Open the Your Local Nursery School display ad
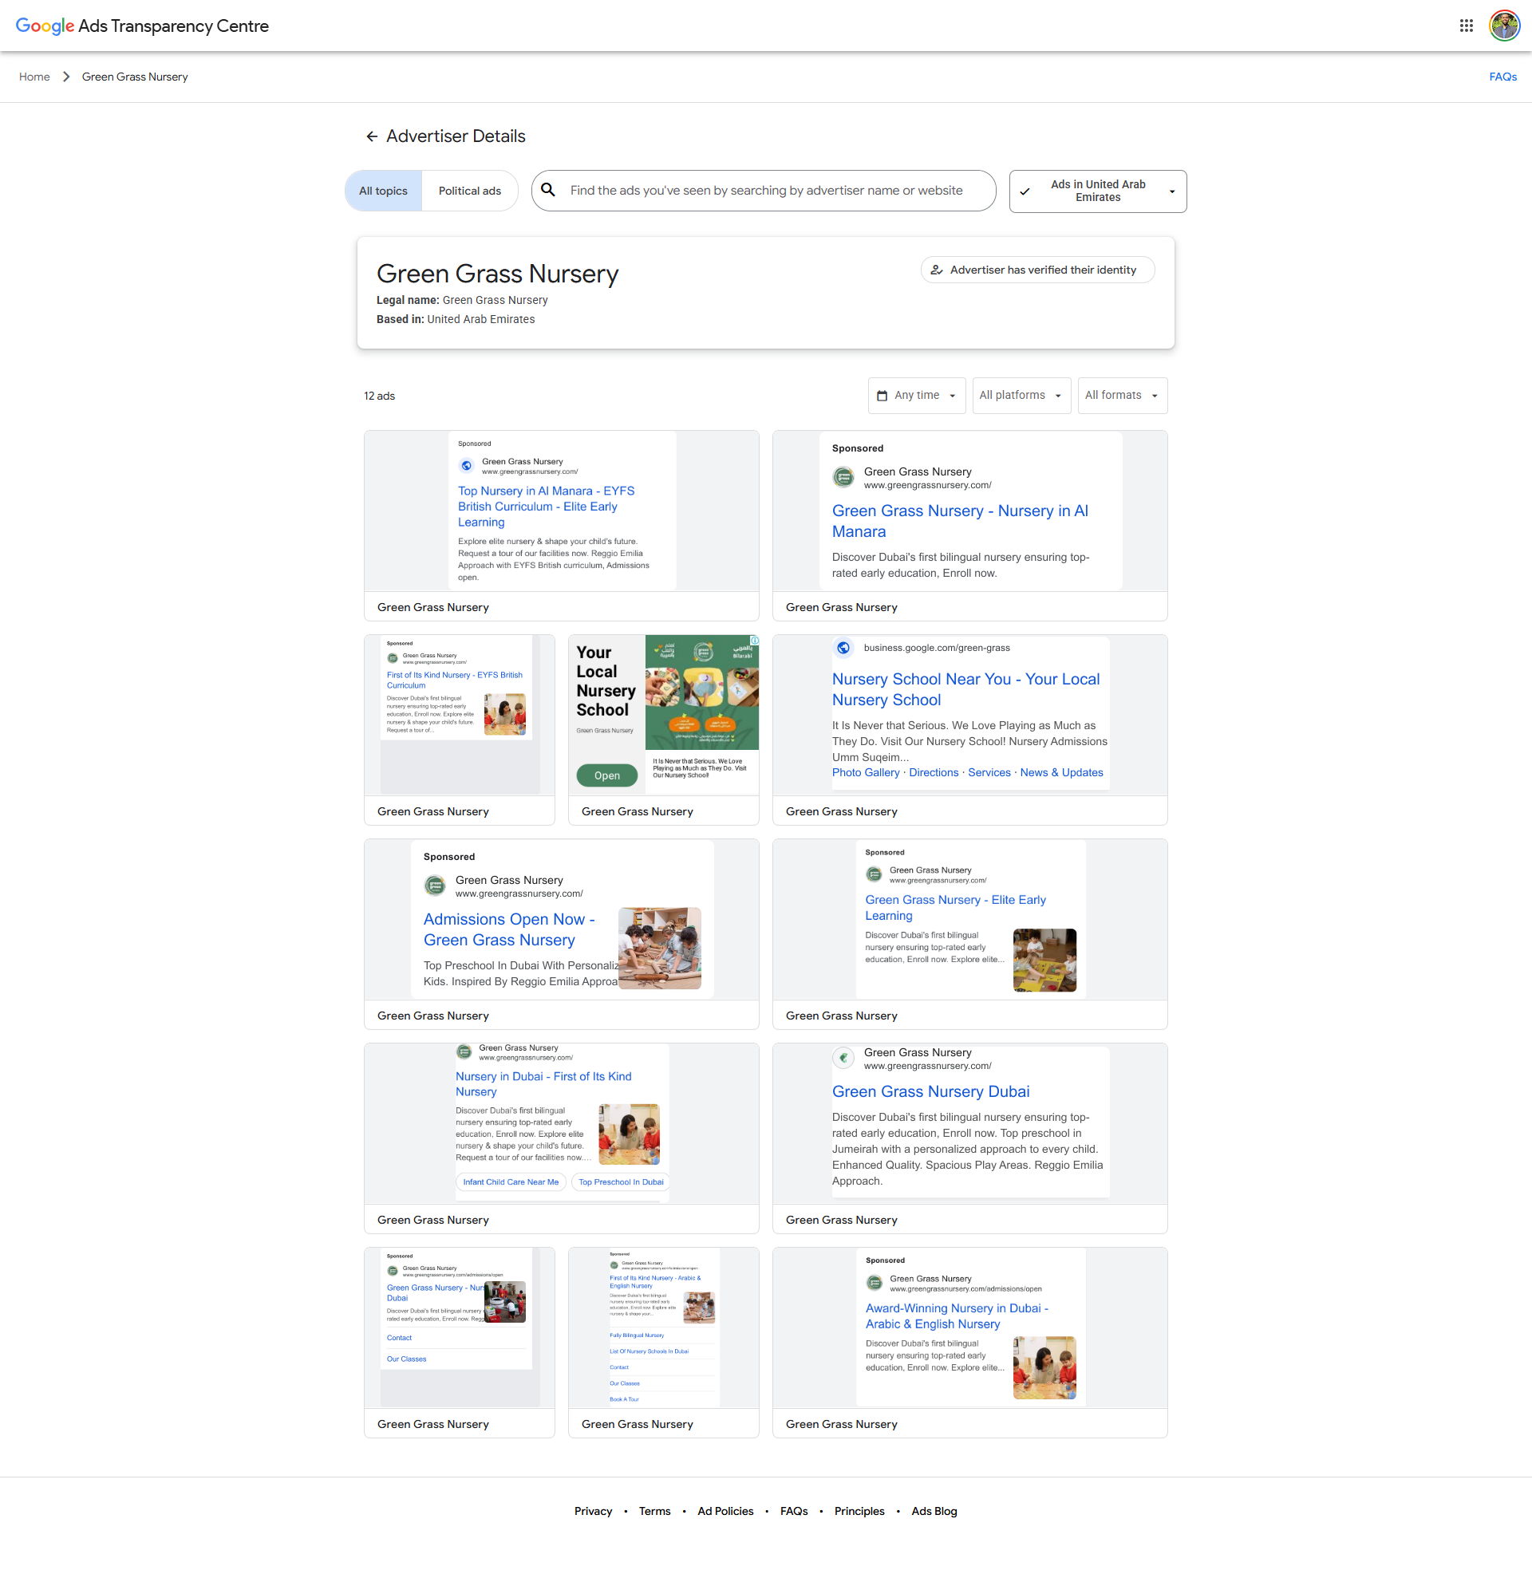Screen dimensions: 1532x1570 click(x=664, y=729)
